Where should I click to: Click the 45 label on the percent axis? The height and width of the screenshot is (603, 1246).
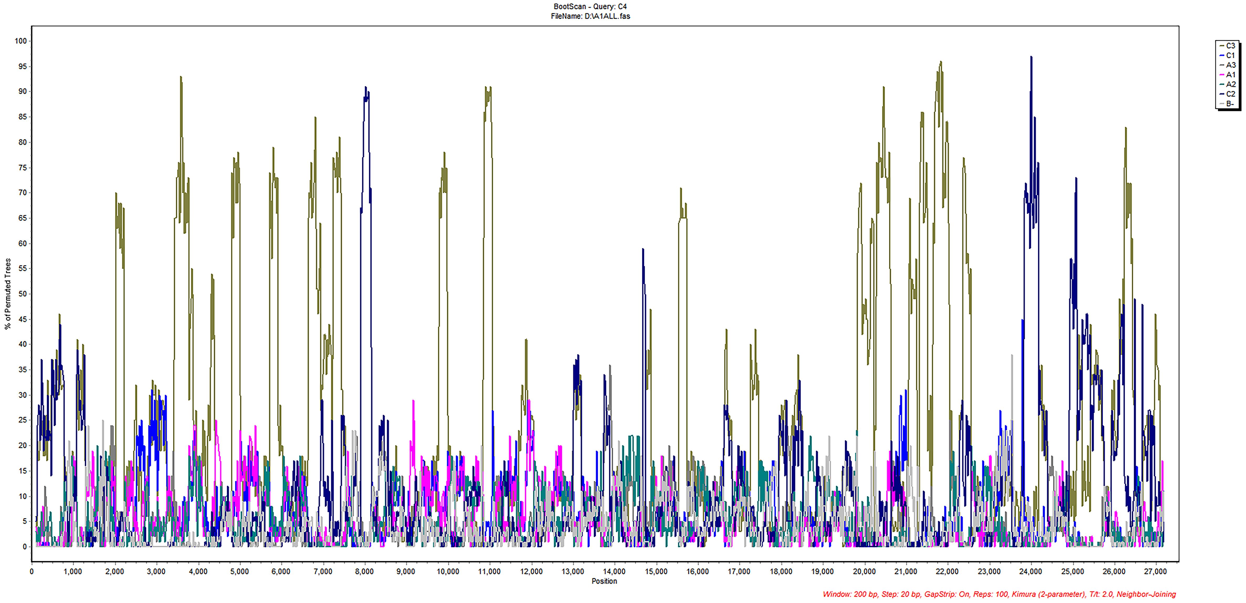[x=23, y=319]
